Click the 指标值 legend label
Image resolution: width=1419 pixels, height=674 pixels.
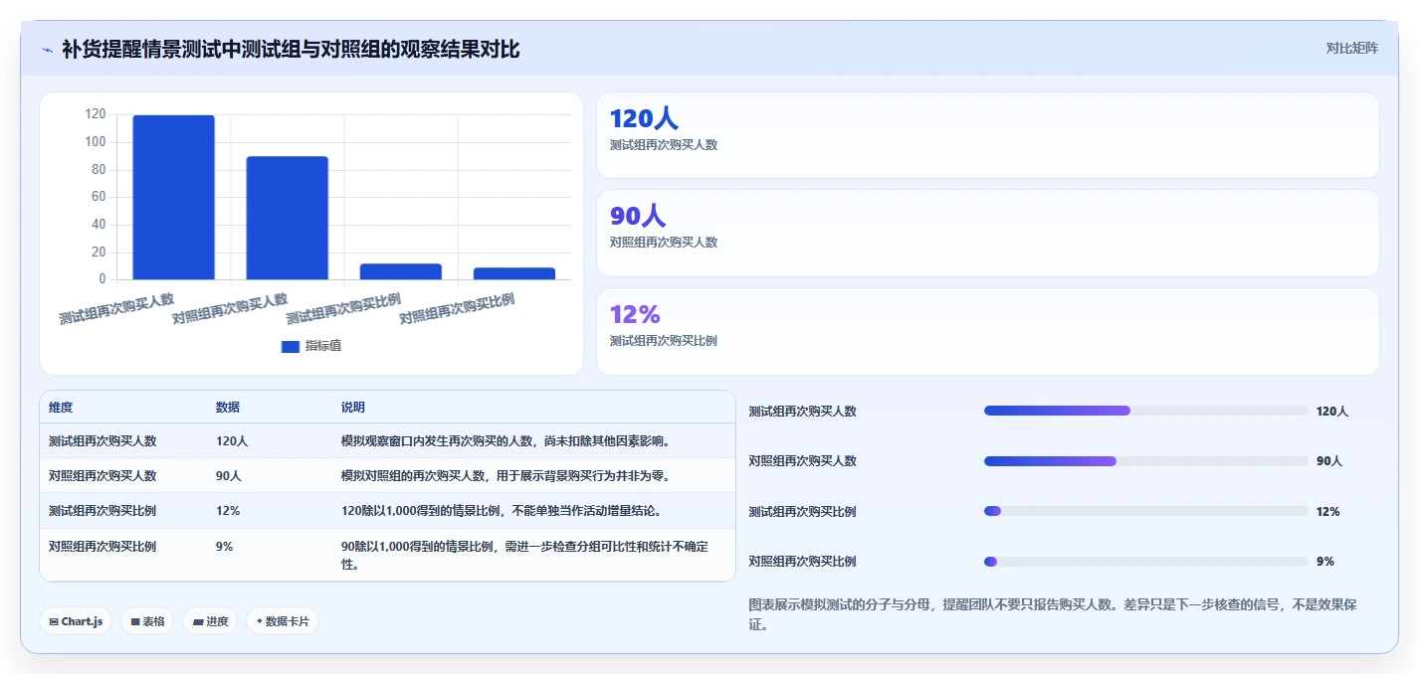323,346
